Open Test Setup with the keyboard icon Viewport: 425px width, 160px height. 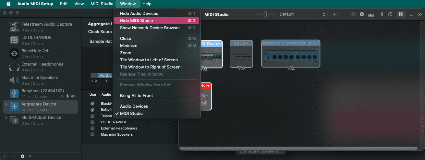tap(371, 14)
